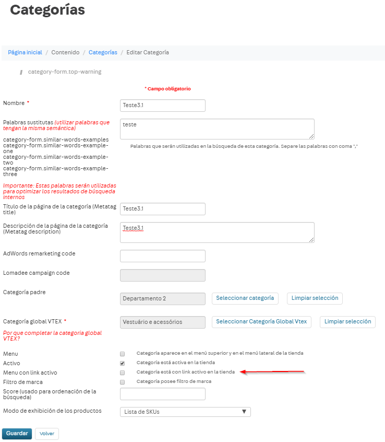Navigate to Página inicial breadcrumb

pyautogui.click(x=24, y=52)
